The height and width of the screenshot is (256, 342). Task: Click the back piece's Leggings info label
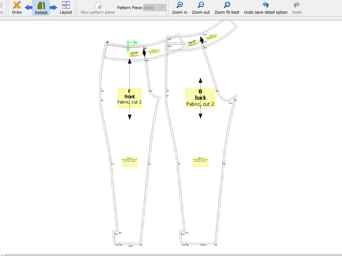pyautogui.click(x=200, y=162)
